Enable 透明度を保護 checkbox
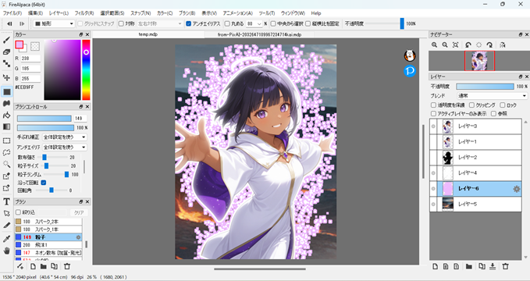The height and width of the screenshot is (281, 530). click(x=433, y=105)
